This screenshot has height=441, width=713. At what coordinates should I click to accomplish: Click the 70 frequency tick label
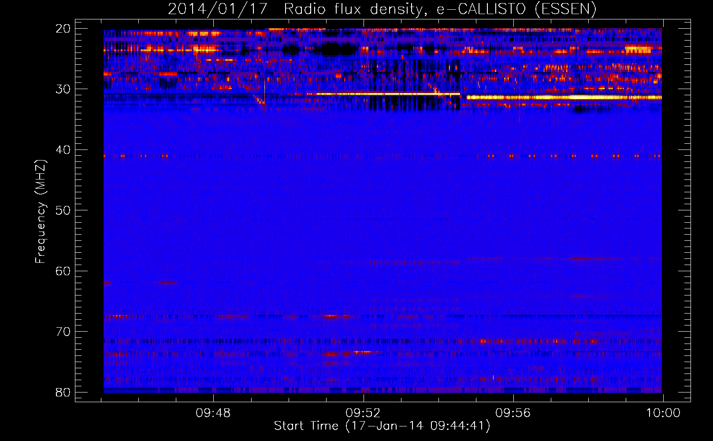coord(63,332)
